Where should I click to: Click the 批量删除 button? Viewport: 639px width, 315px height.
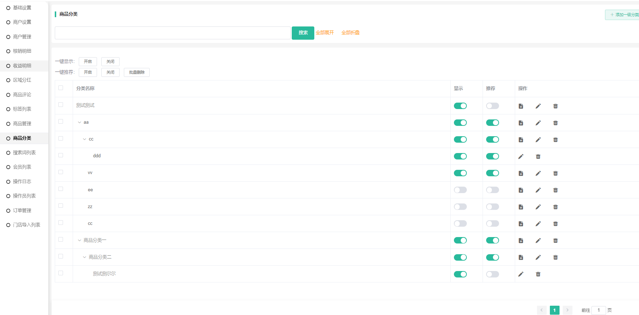(x=137, y=72)
